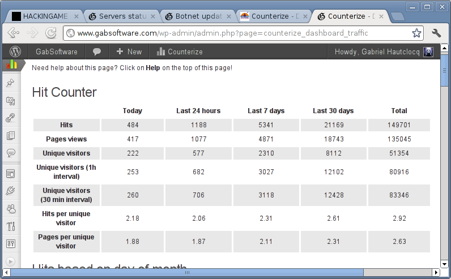The height and width of the screenshot is (279, 451).
Task: Open Media library sidebar icon
Action: [10, 101]
